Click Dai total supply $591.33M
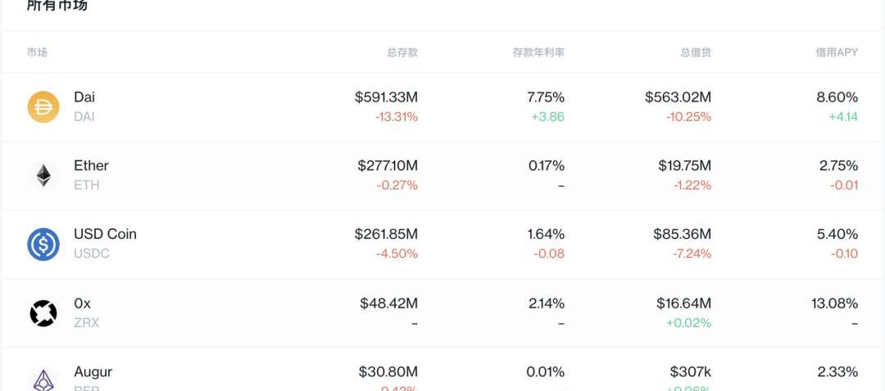The image size is (885, 391). point(387,97)
